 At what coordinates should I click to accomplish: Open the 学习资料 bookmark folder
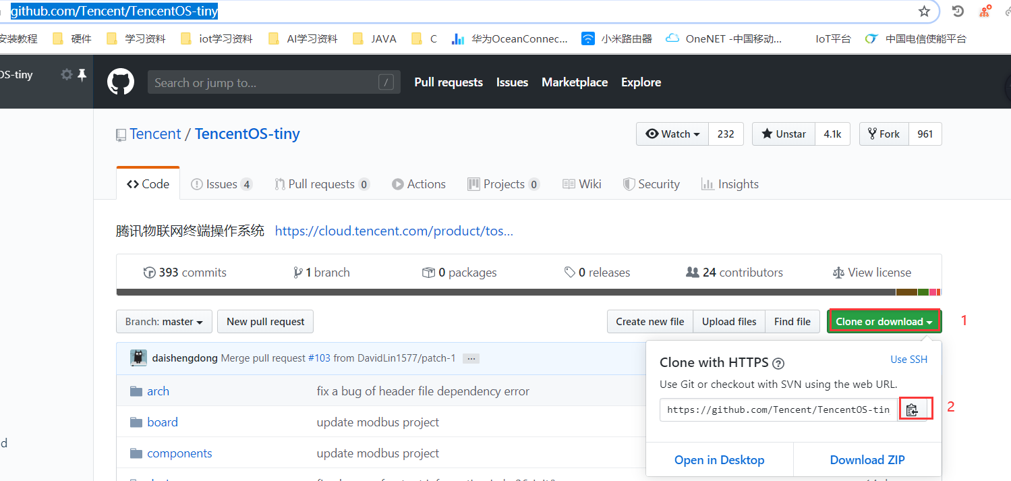[136, 38]
